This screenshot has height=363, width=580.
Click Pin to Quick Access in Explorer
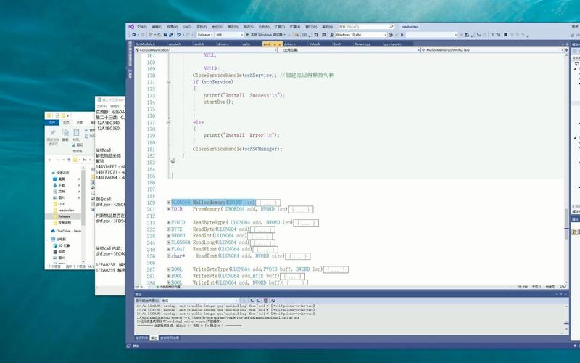52,137
